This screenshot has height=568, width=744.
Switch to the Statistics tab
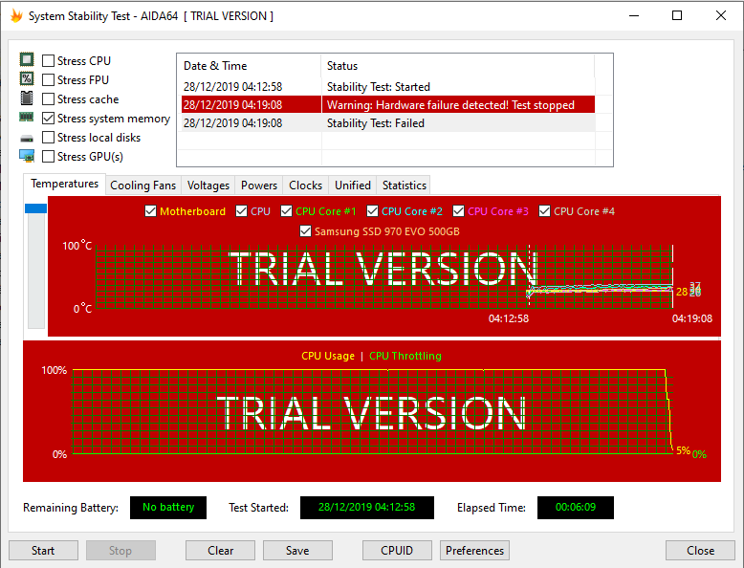point(405,186)
